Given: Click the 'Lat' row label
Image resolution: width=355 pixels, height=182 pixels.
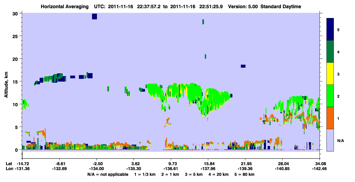Looking at the screenshot, I should (x=9, y=163).
